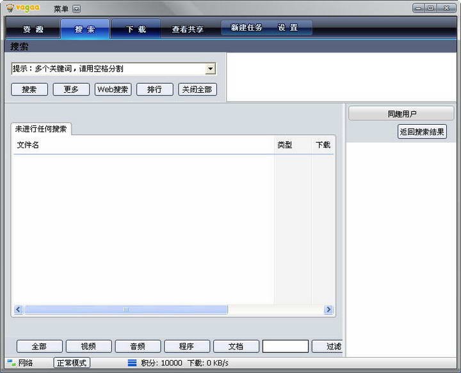The height and width of the screenshot is (373, 461).
Task: Toggle the 正常模式 mode button
Action: [x=72, y=363]
